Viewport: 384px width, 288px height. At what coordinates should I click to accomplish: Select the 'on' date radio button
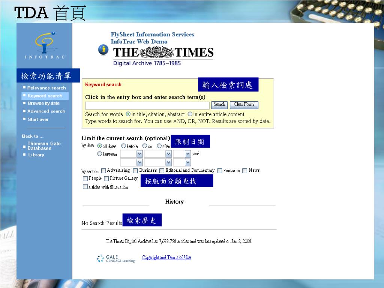tap(145, 146)
